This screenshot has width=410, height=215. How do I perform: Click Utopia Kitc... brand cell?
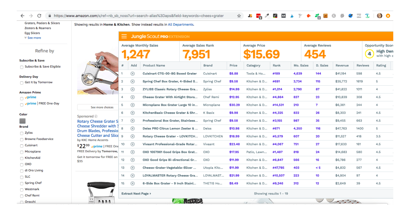[x=213, y=168]
